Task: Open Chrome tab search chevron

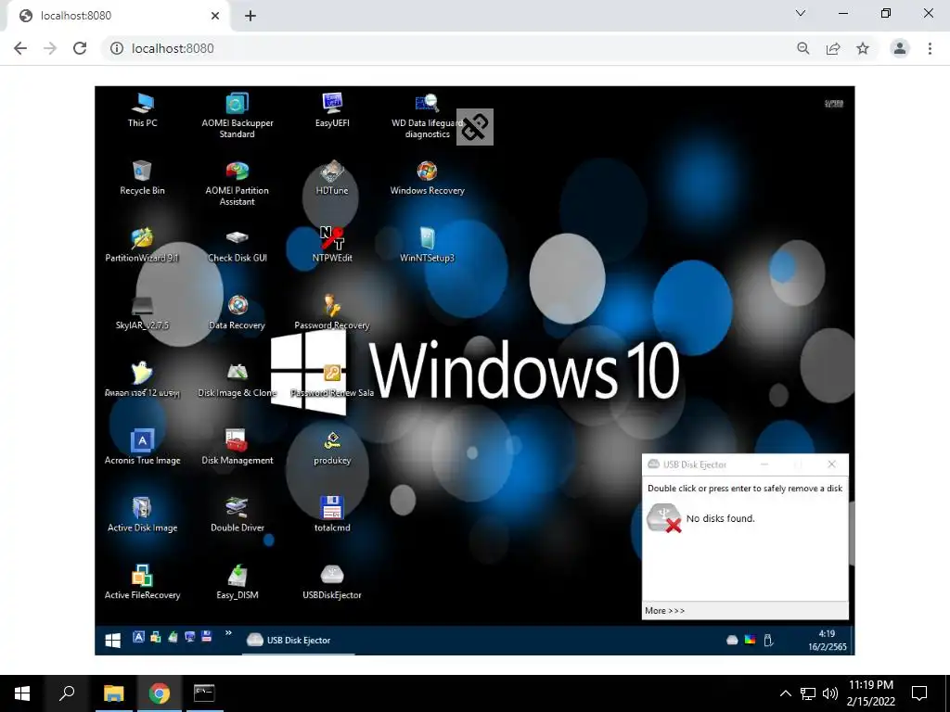Action: pyautogui.click(x=801, y=13)
